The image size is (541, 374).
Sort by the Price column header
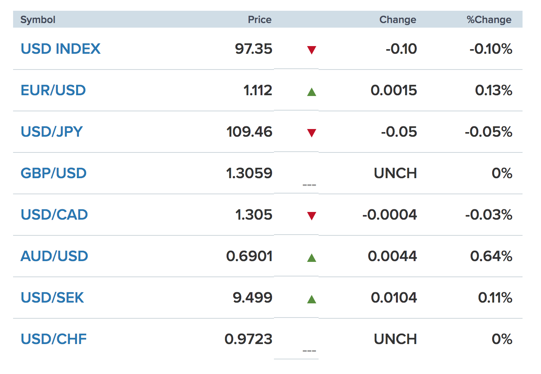259,20
